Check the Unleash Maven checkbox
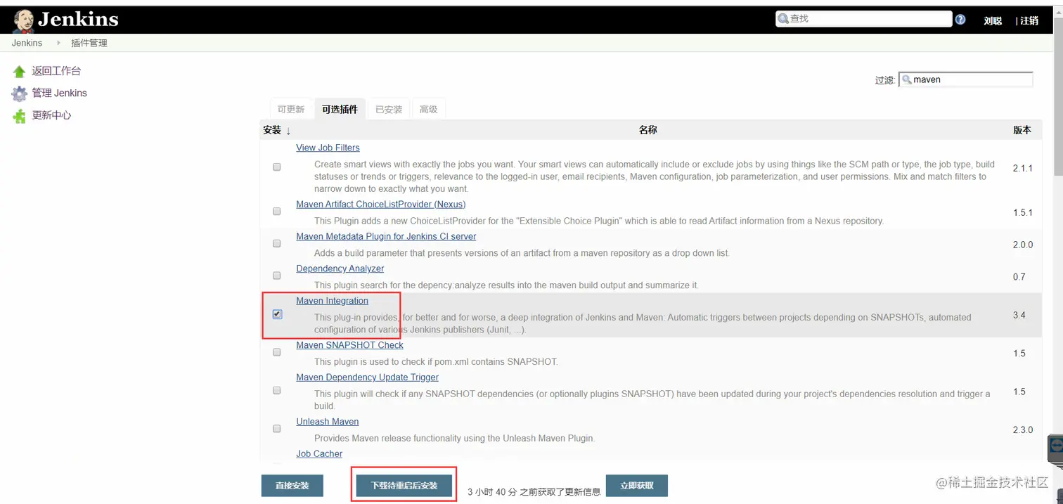 tap(276, 429)
